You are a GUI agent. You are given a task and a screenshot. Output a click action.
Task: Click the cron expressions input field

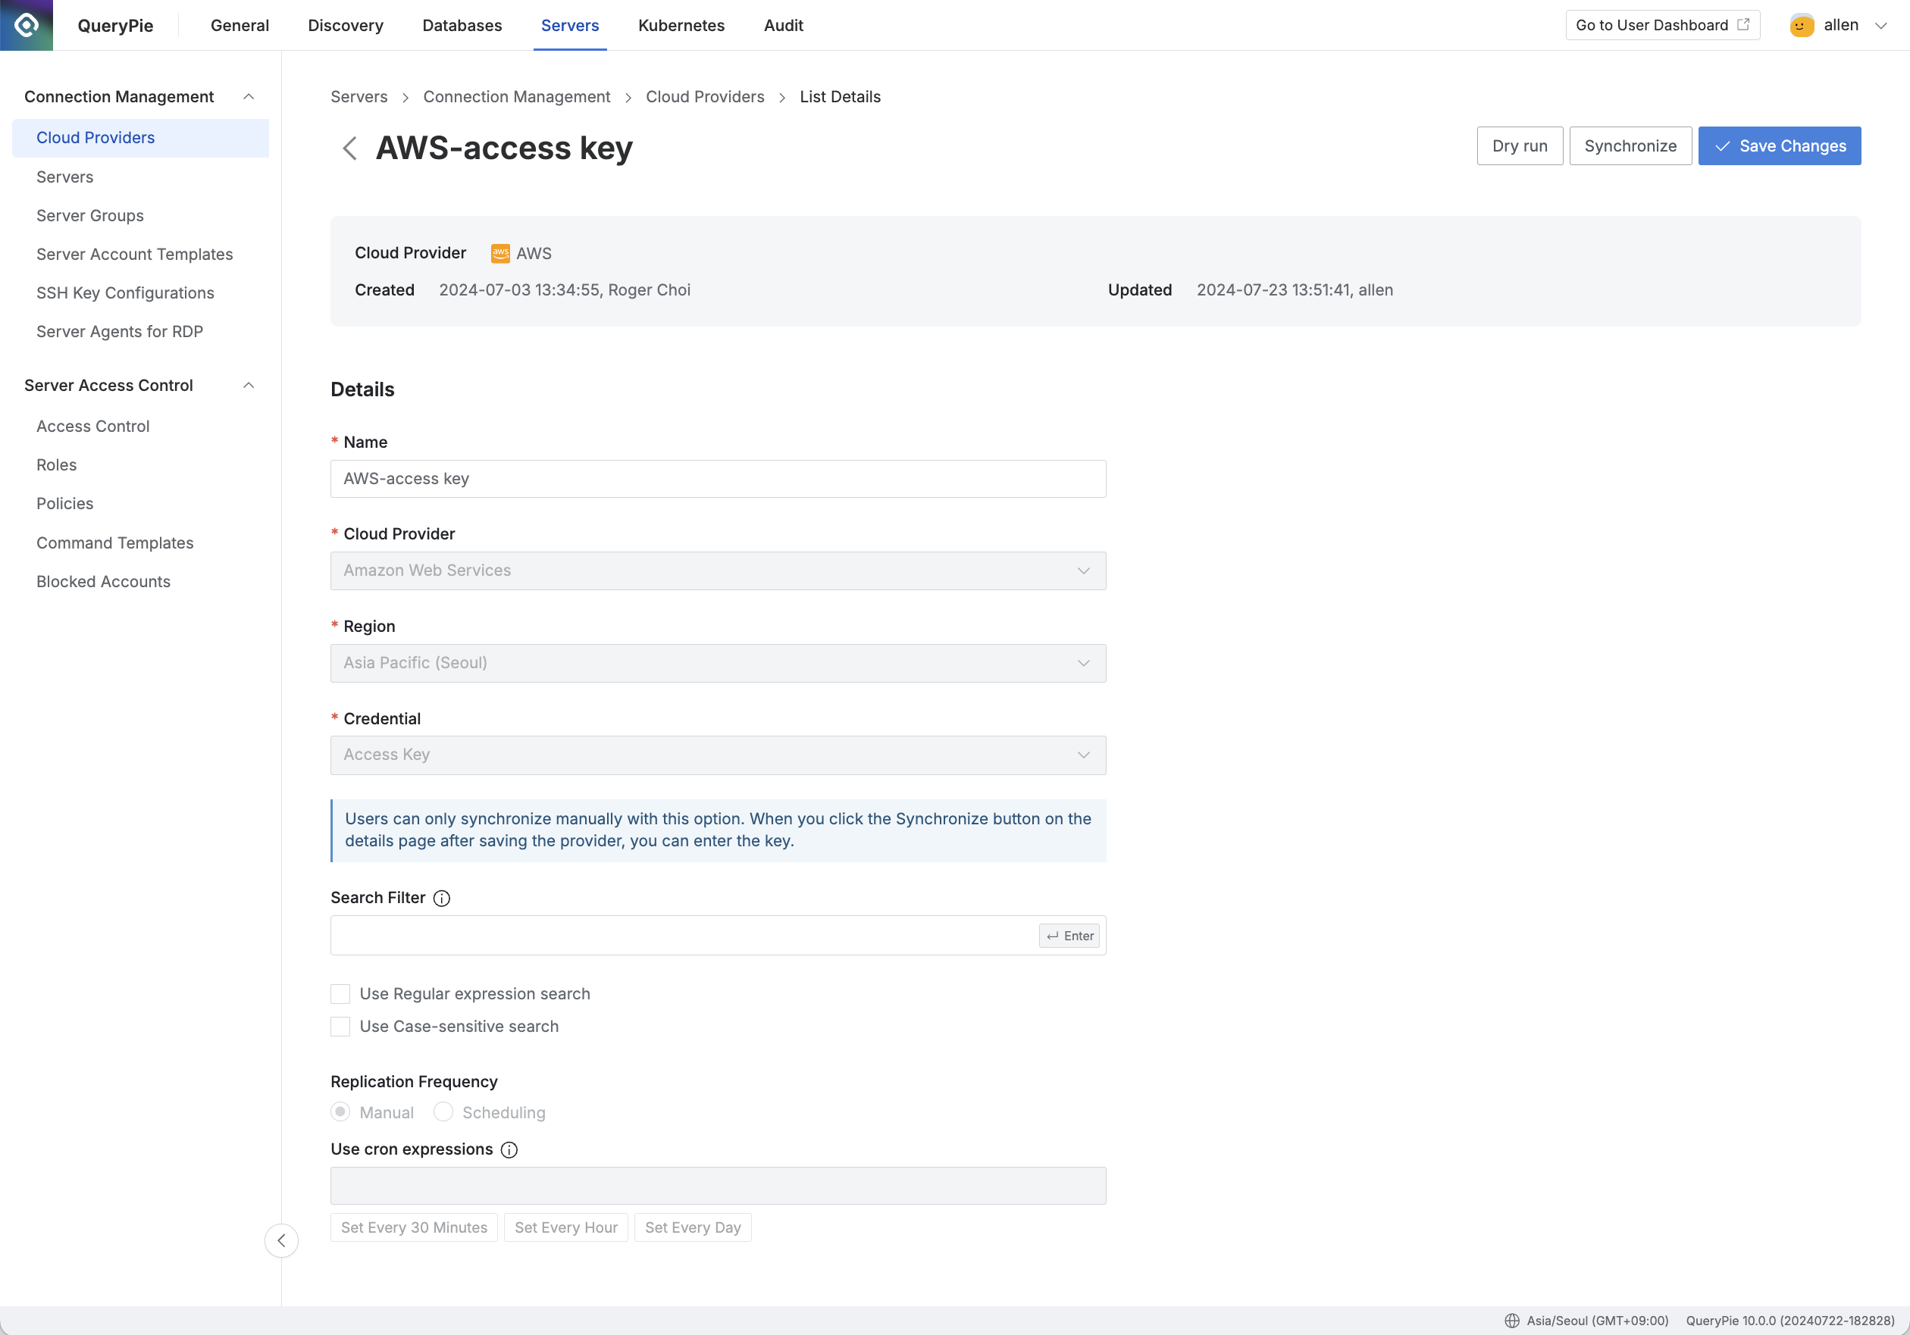click(x=718, y=1185)
